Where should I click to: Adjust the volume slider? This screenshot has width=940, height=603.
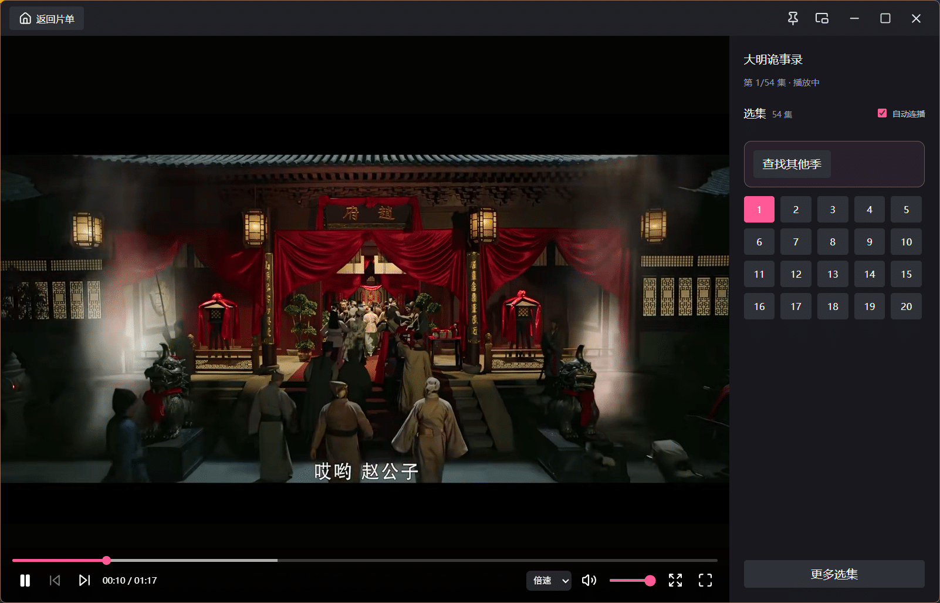click(x=632, y=580)
